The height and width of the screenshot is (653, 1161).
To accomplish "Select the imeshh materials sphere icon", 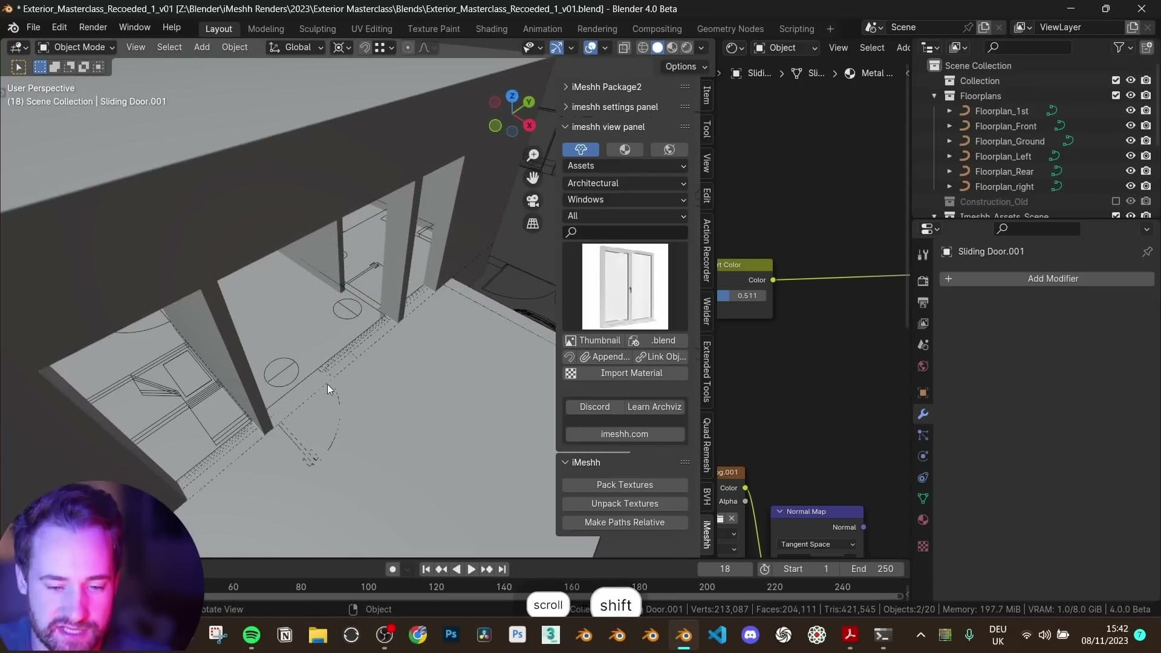I will click(625, 149).
